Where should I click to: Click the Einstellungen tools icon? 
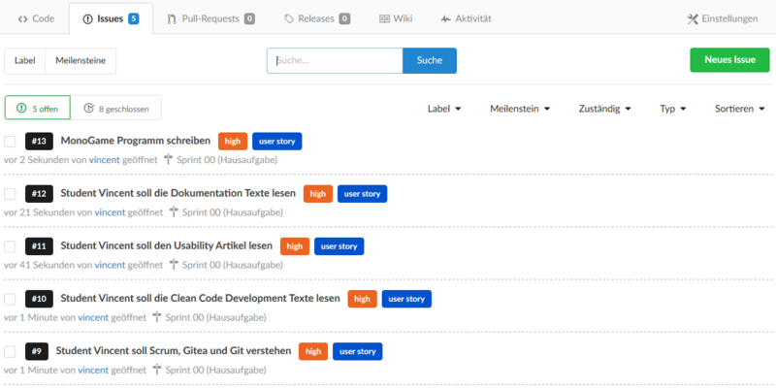coord(693,18)
